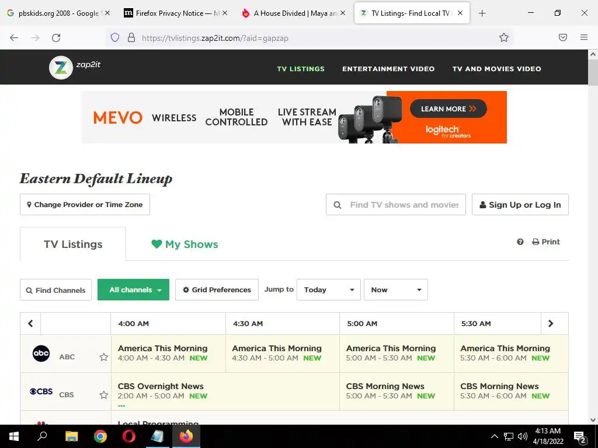Save page to Pocket icon
The image size is (598, 448).
point(563,37)
